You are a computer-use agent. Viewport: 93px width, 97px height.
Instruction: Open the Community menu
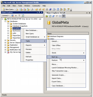36,6
